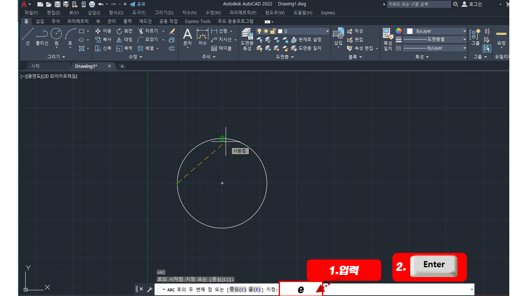This screenshot has height=296, width=527.
Task: Open the Text (문자) tool
Action: [187, 37]
